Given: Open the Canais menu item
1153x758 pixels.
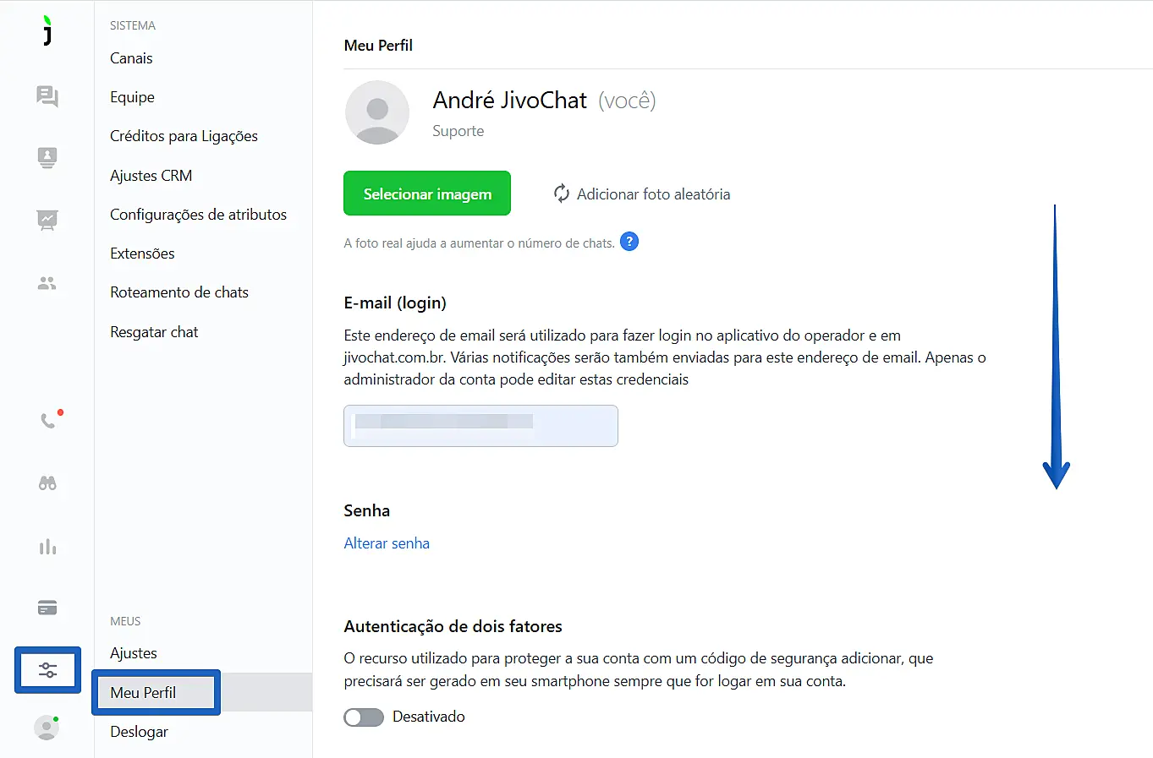Looking at the screenshot, I should tap(131, 58).
